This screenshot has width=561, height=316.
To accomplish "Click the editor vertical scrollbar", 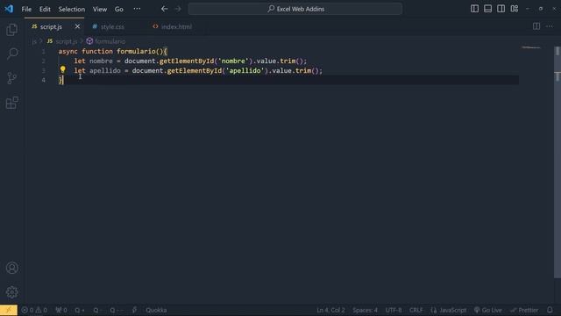I will tap(557, 162).
